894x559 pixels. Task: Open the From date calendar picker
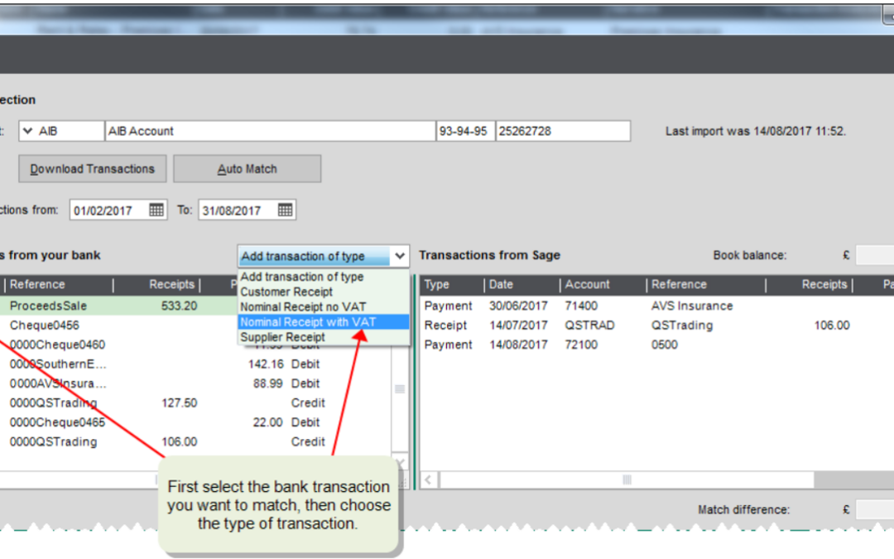pyautogui.click(x=156, y=210)
